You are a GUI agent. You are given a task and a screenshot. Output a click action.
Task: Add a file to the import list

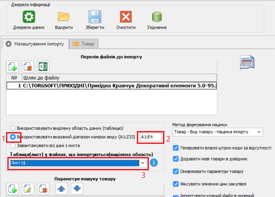(x=13, y=67)
